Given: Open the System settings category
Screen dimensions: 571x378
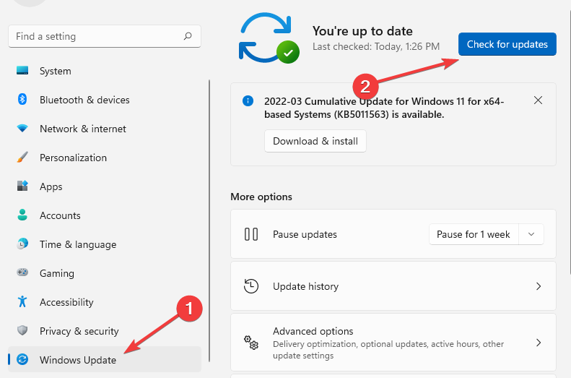Looking at the screenshot, I should click(x=105, y=71).
